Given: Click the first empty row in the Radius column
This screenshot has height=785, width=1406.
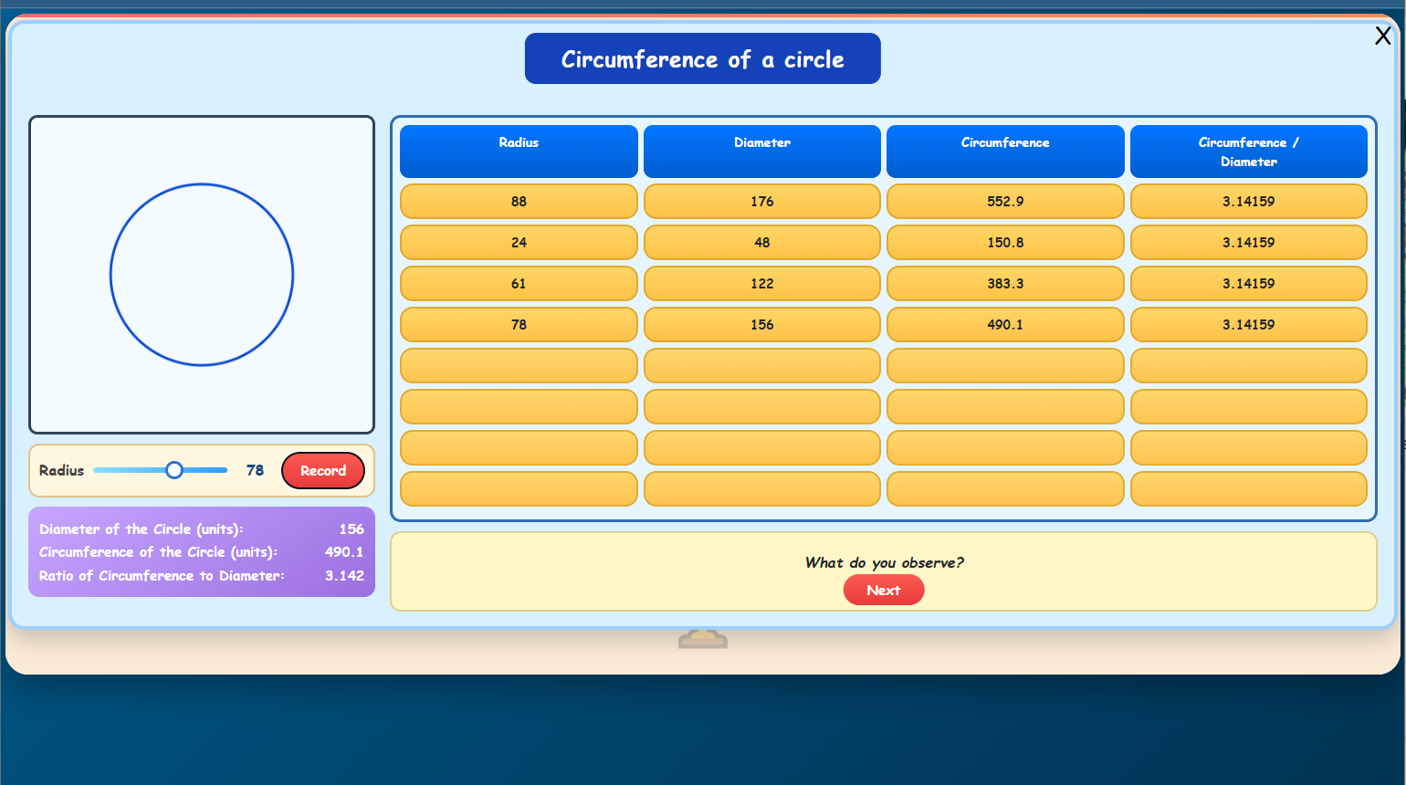Looking at the screenshot, I should point(518,365).
